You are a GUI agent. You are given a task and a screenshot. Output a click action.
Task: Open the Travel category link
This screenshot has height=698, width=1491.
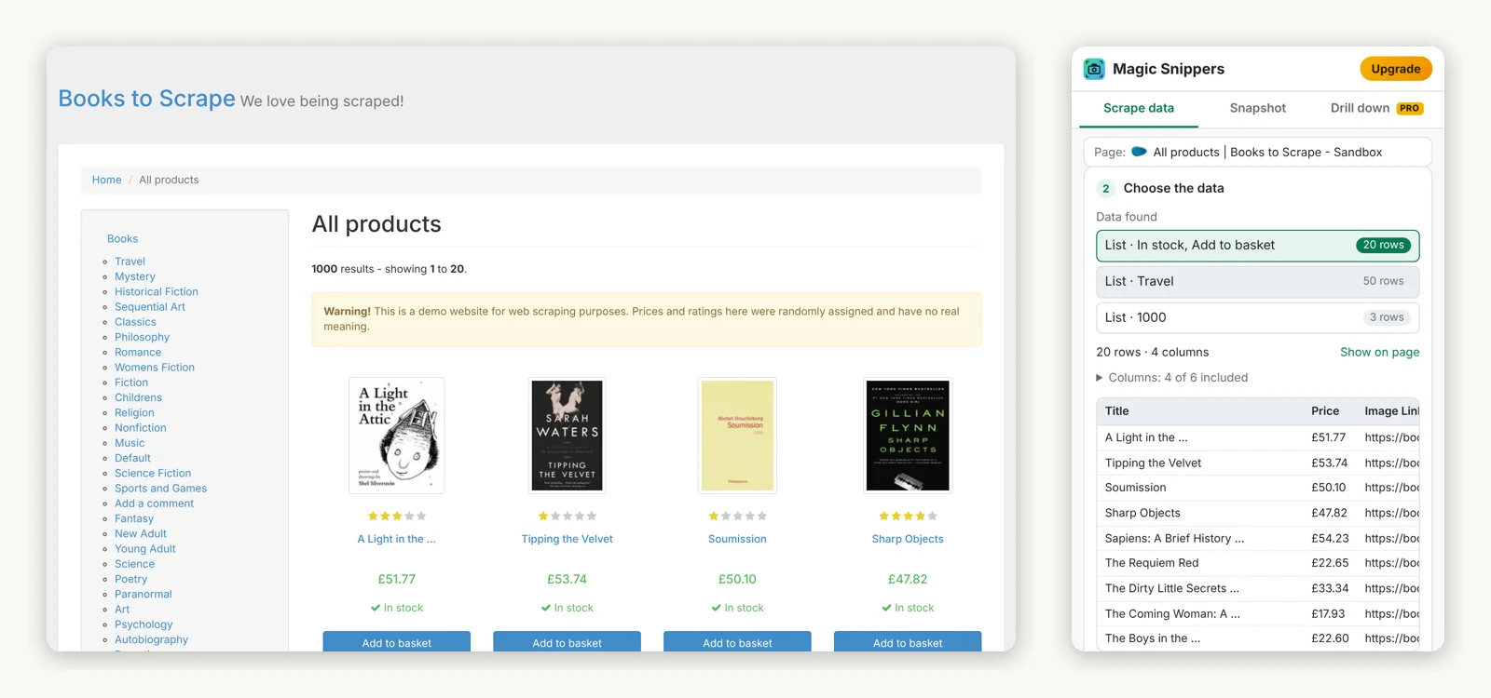130,262
